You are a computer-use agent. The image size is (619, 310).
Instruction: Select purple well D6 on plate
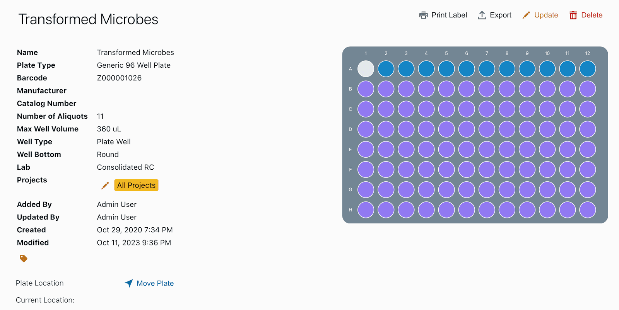(x=467, y=129)
